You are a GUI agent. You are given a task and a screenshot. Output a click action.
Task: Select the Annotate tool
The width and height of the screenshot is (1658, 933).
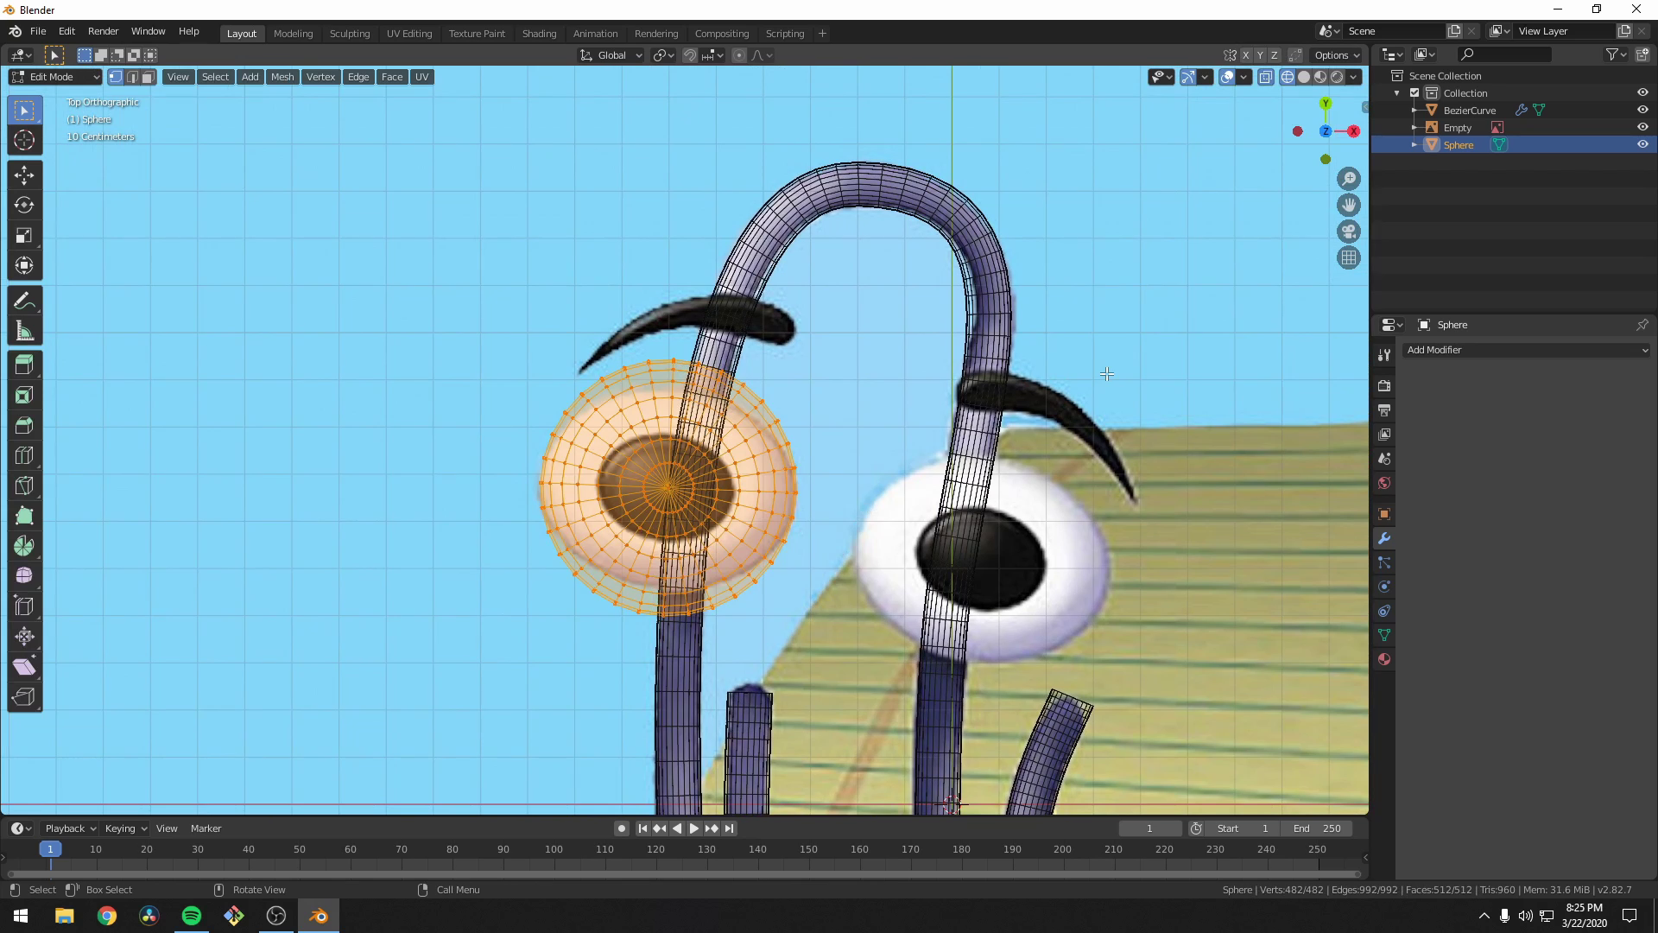[x=24, y=300]
